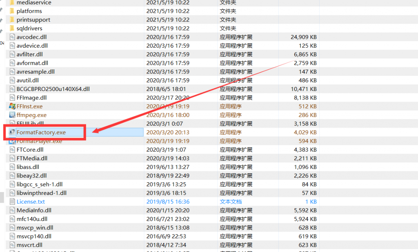The height and width of the screenshot is (252, 418).
Task: Select the printsupport folder name
Action: click(x=33, y=20)
